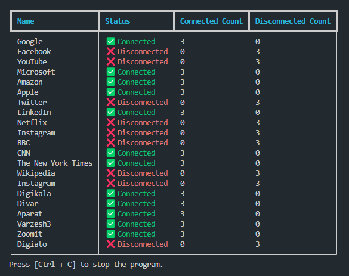Click Aparat's green check mark icon
Screen dimensions: 349x276
[110, 213]
